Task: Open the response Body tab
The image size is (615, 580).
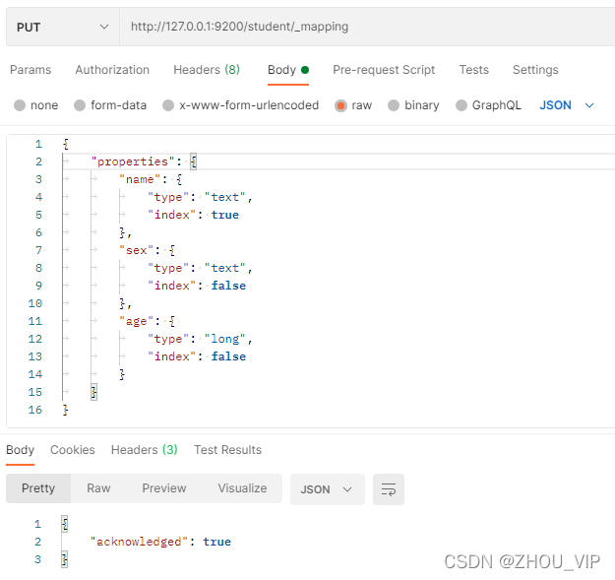Action: coord(21,450)
